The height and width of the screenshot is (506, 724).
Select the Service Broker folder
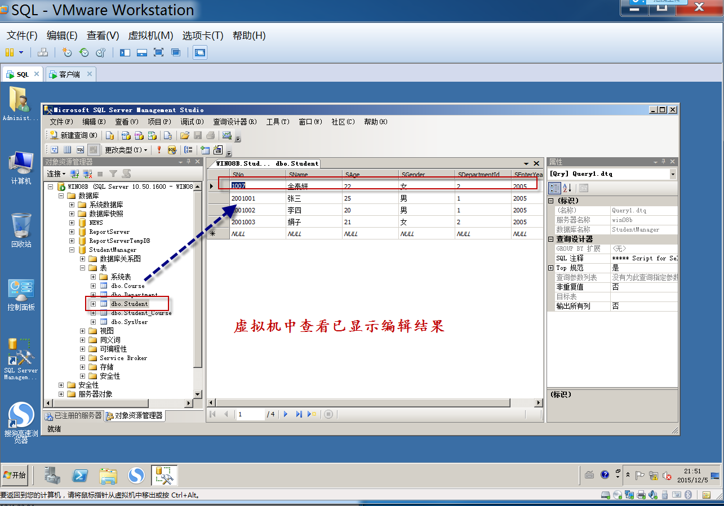[123, 358]
